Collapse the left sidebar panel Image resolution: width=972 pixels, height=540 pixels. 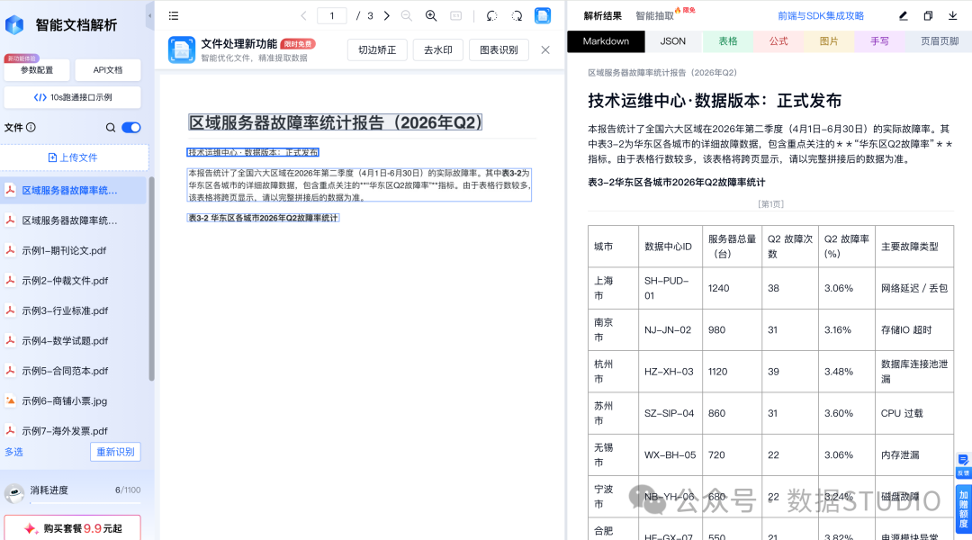(x=150, y=15)
